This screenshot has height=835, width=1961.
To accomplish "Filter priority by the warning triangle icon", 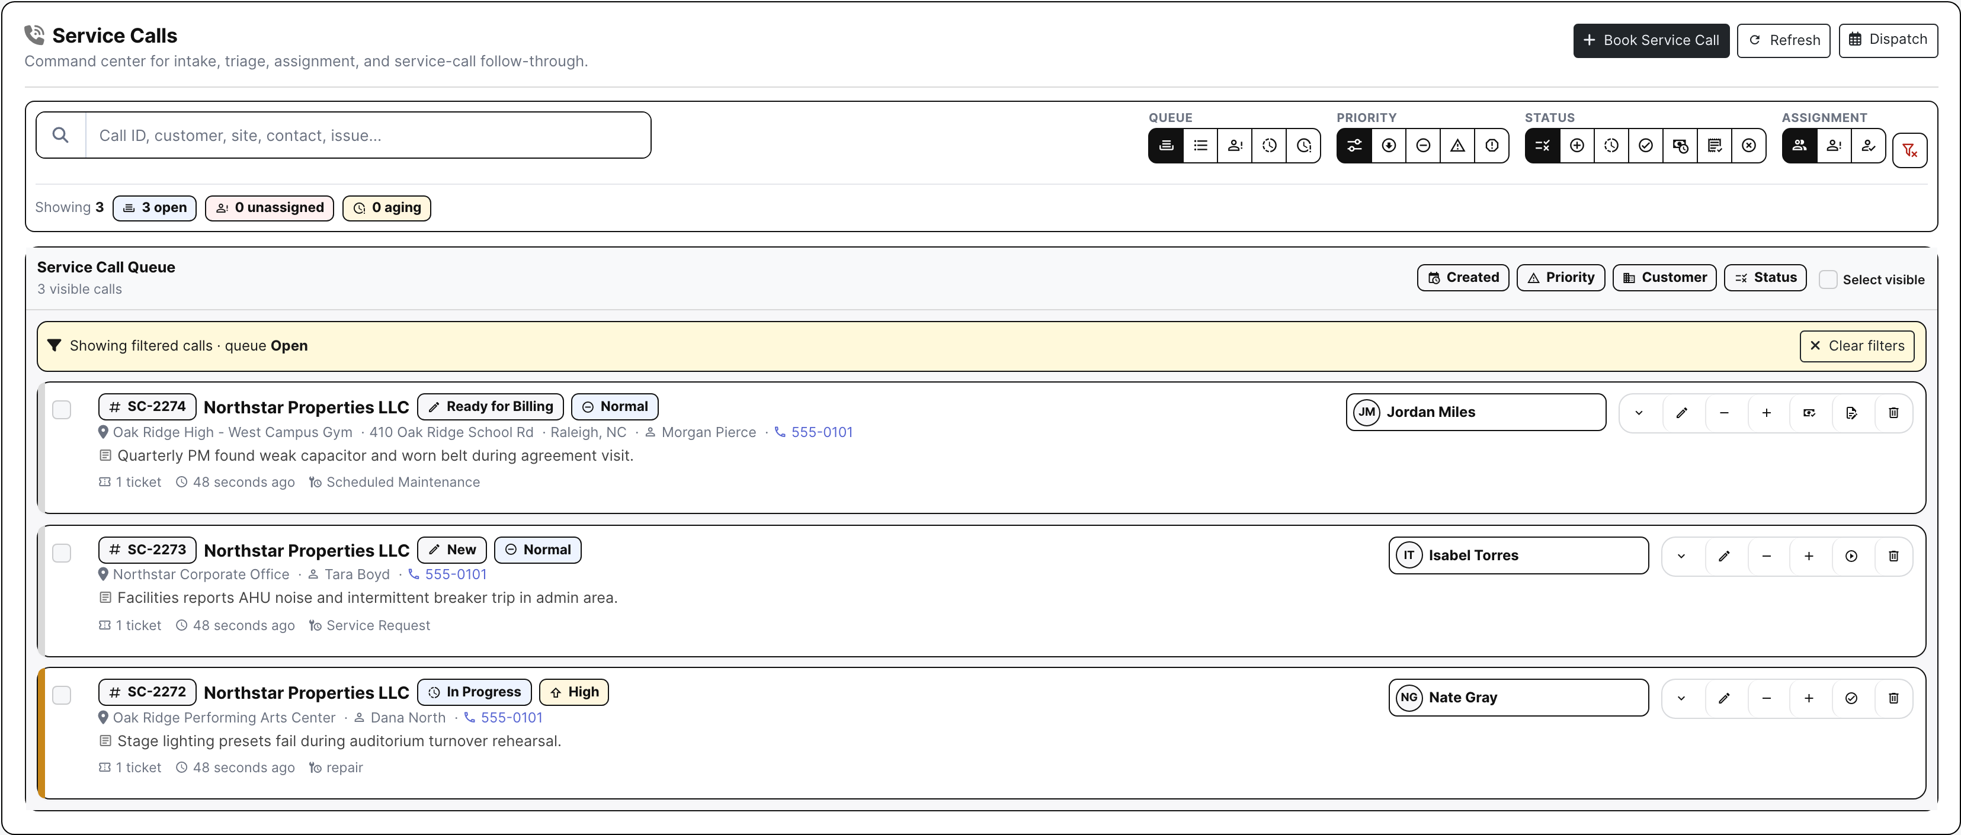I will [1457, 145].
